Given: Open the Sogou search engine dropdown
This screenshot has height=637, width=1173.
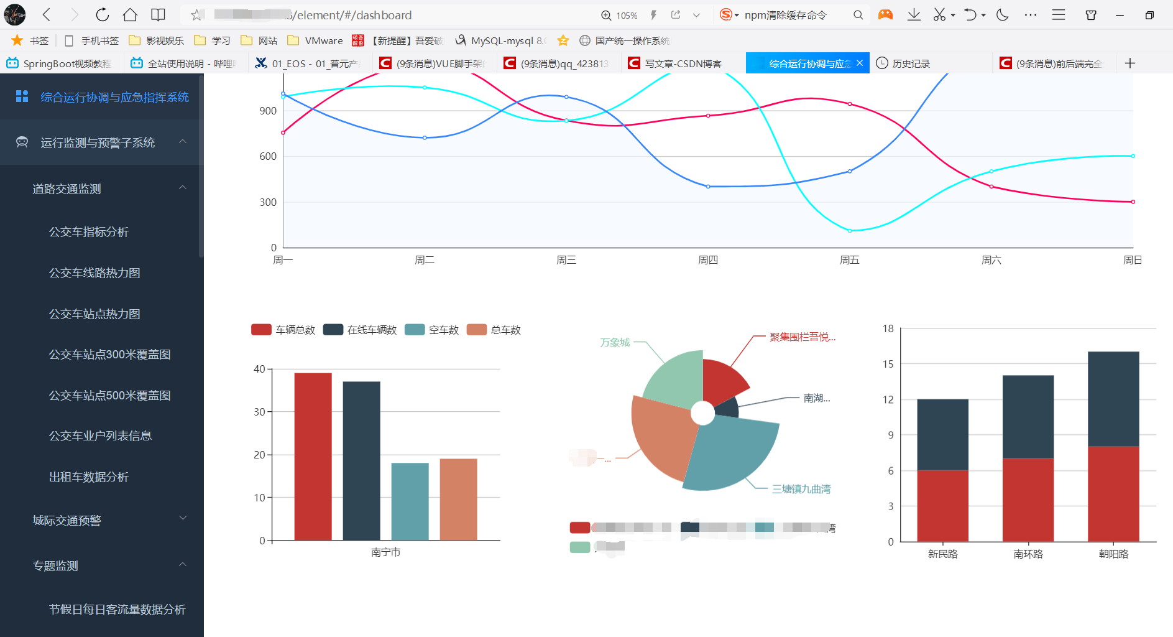Looking at the screenshot, I should click(x=729, y=15).
